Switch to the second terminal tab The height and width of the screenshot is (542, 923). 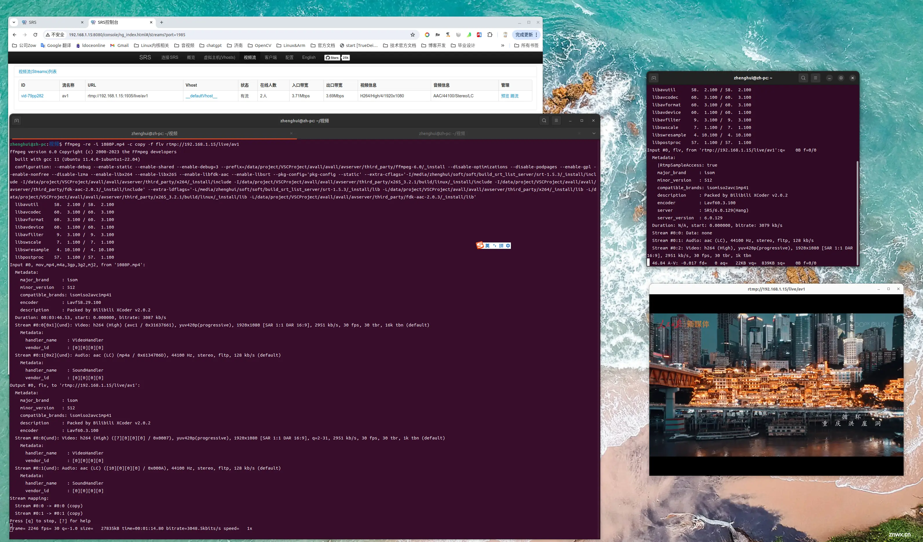(x=442, y=133)
